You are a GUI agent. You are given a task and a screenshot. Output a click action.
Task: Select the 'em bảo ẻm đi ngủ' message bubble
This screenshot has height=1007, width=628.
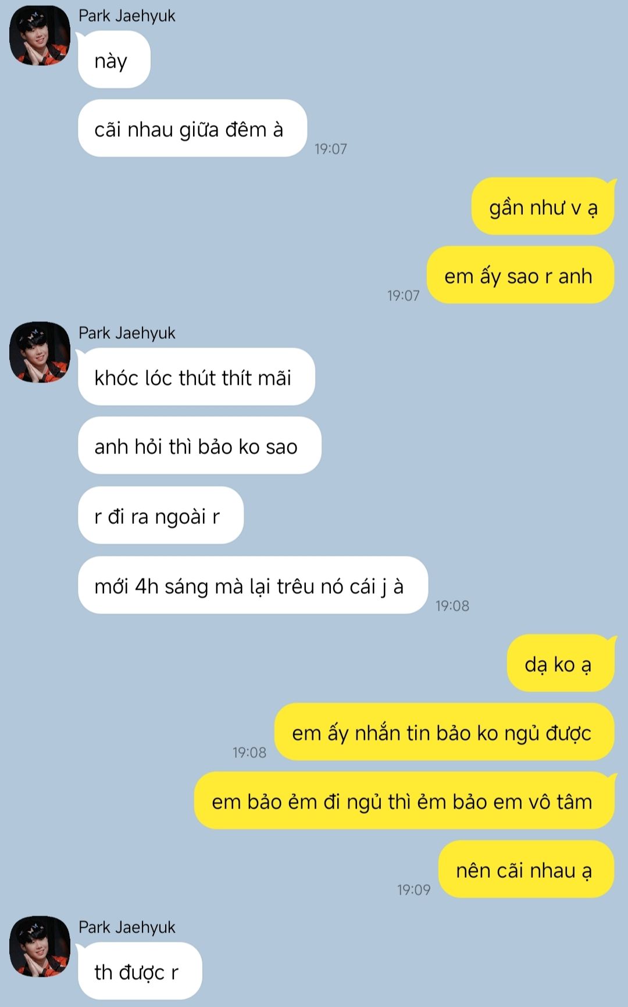(x=405, y=801)
